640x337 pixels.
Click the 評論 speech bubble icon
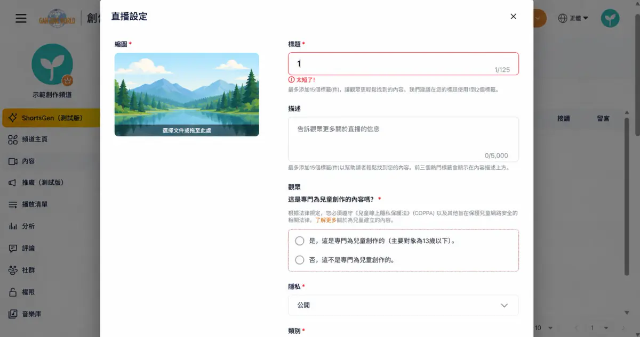pos(13,249)
